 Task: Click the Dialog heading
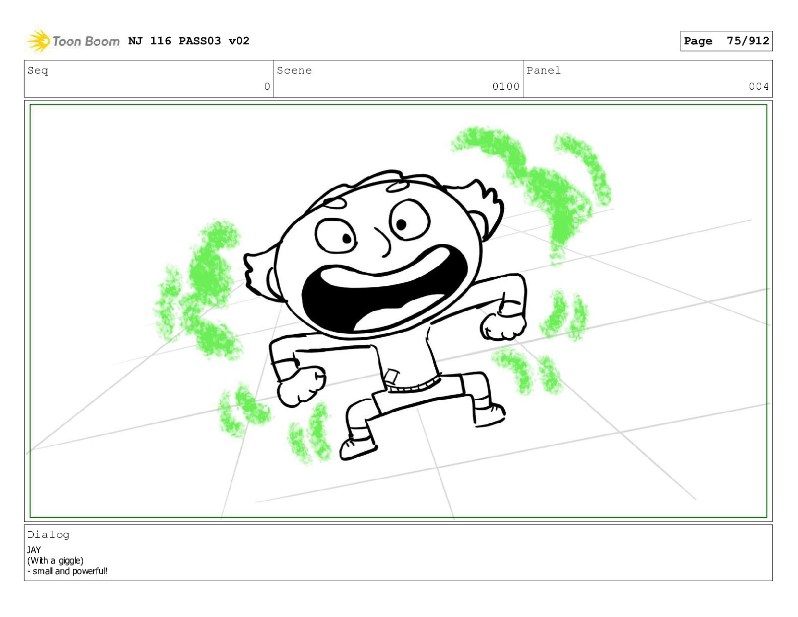tap(48, 535)
